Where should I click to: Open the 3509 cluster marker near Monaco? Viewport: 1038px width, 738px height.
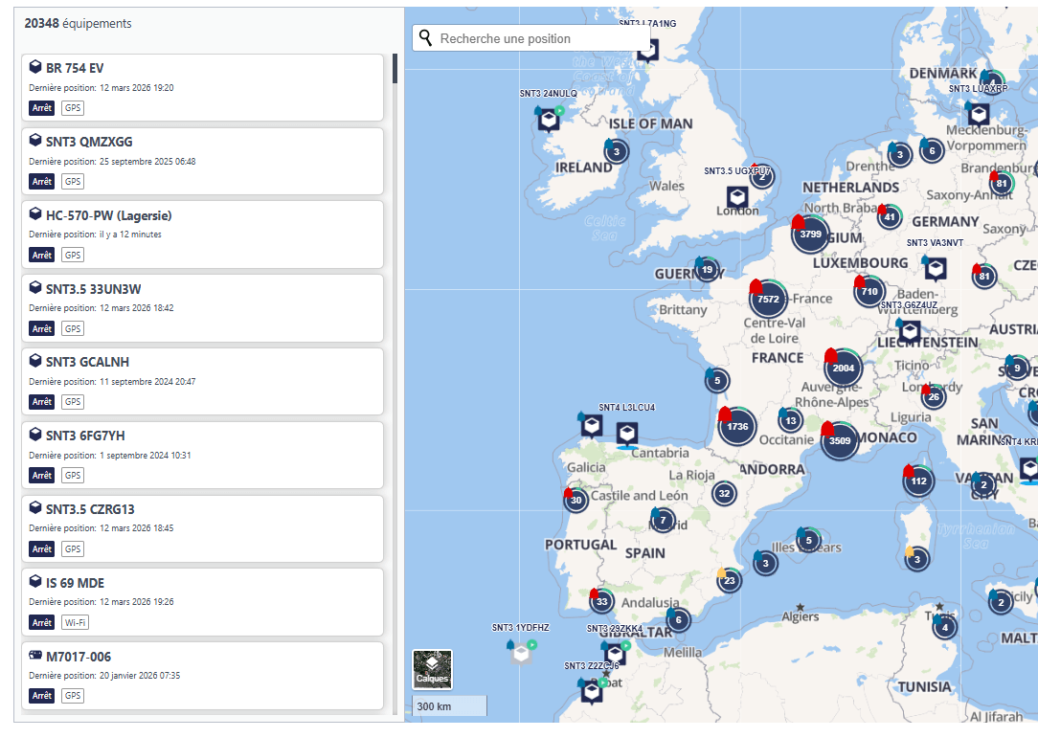[x=840, y=441]
